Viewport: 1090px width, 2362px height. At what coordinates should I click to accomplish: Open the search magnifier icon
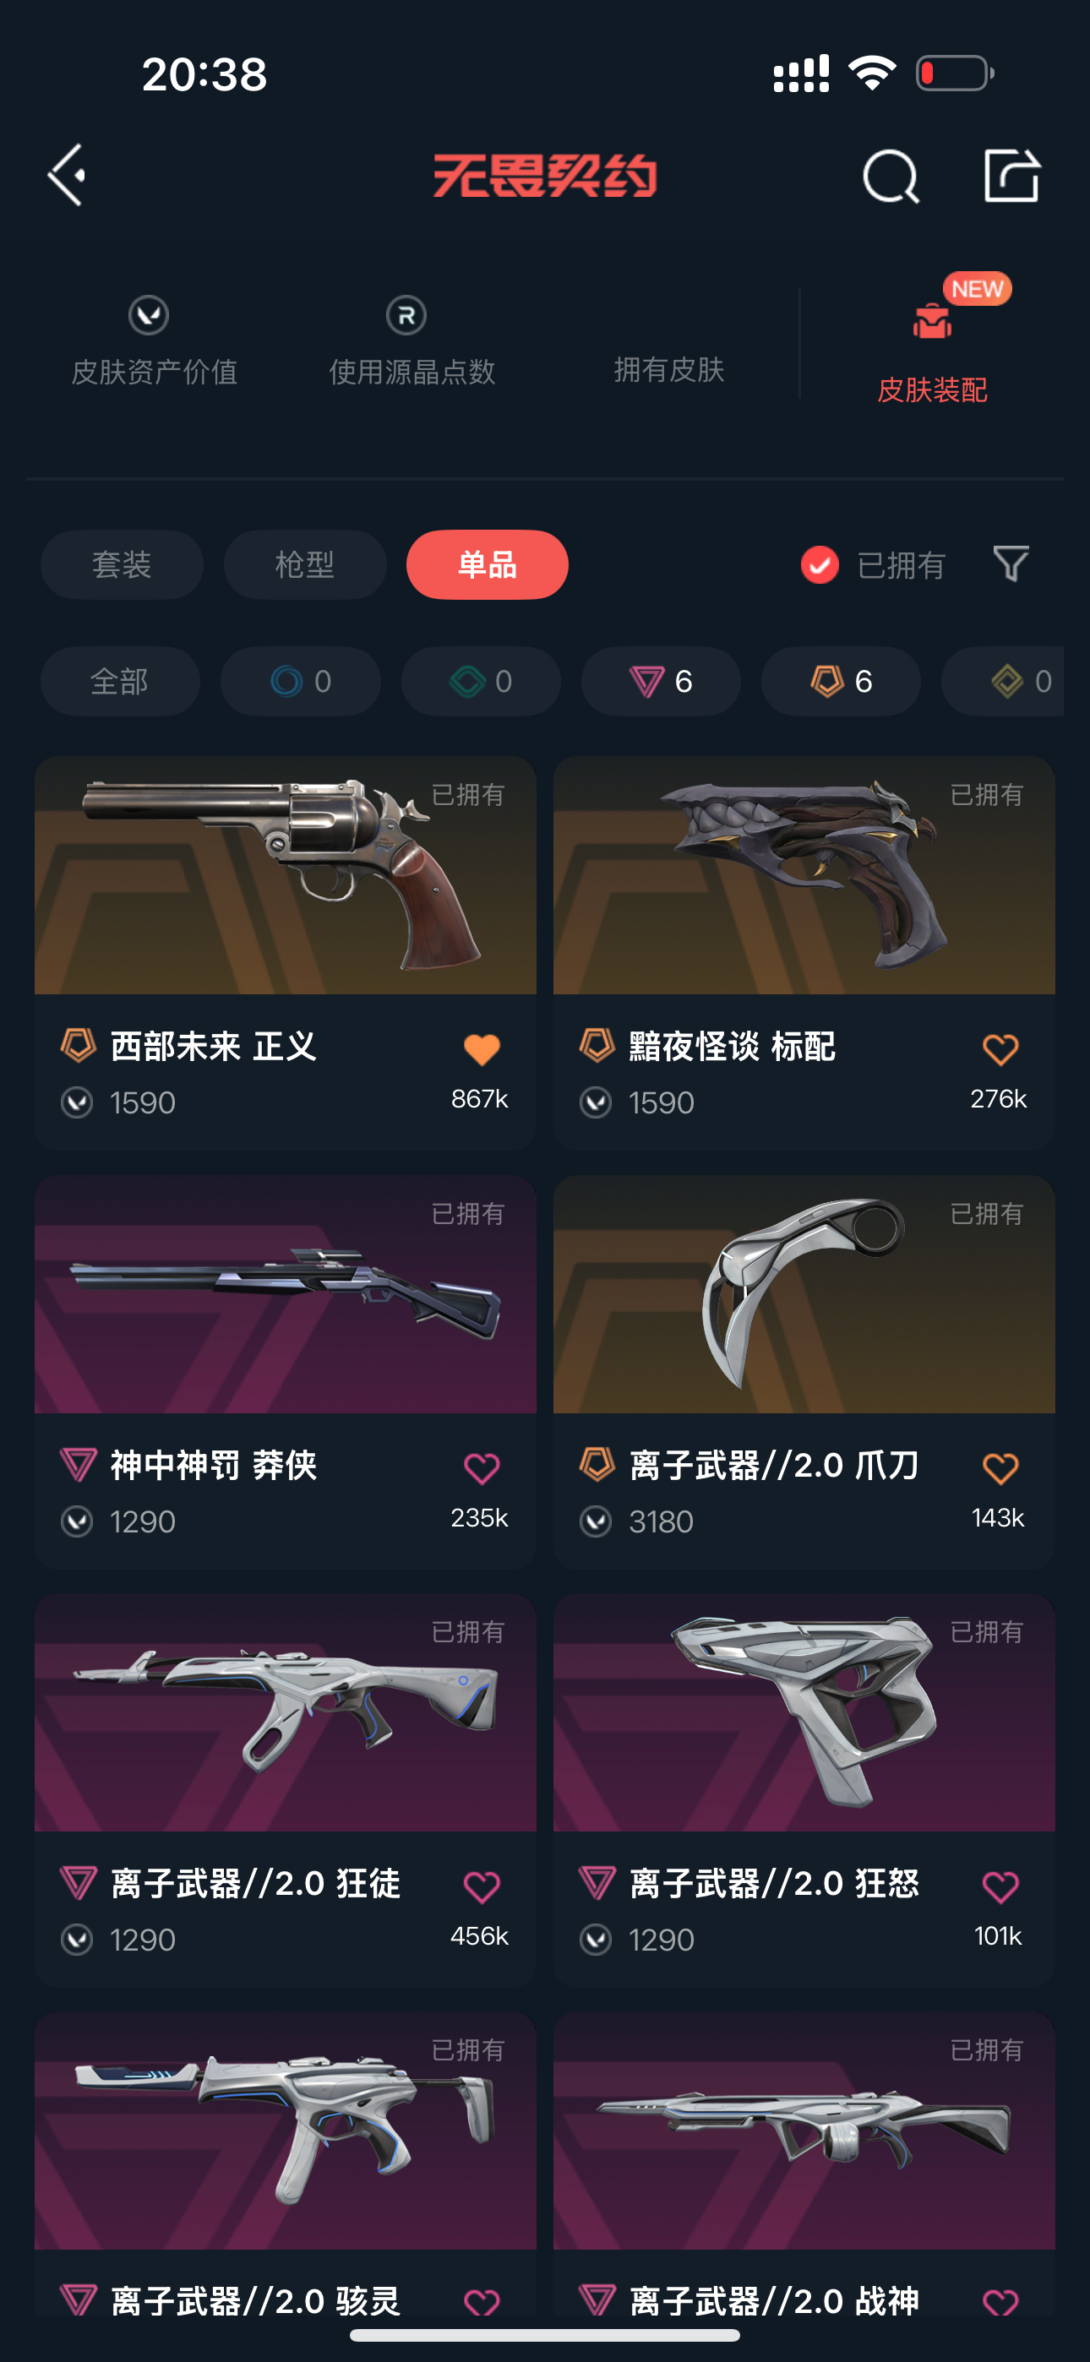890,175
